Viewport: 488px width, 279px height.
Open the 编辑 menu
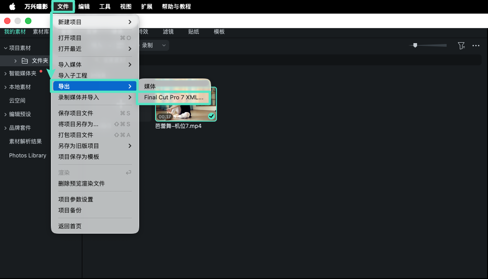coord(84,6)
